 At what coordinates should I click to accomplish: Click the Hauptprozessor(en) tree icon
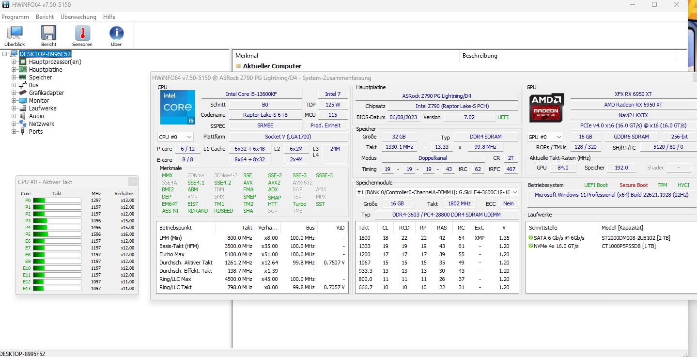click(x=22, y=62)
